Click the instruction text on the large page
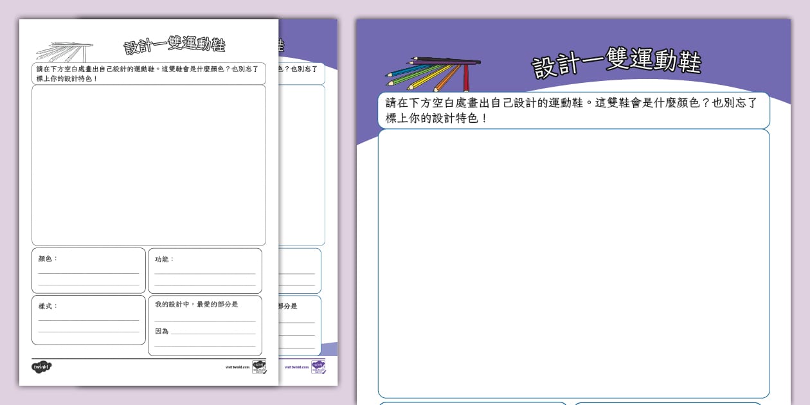This screenshot has width=810, height=405. [572, 110]
